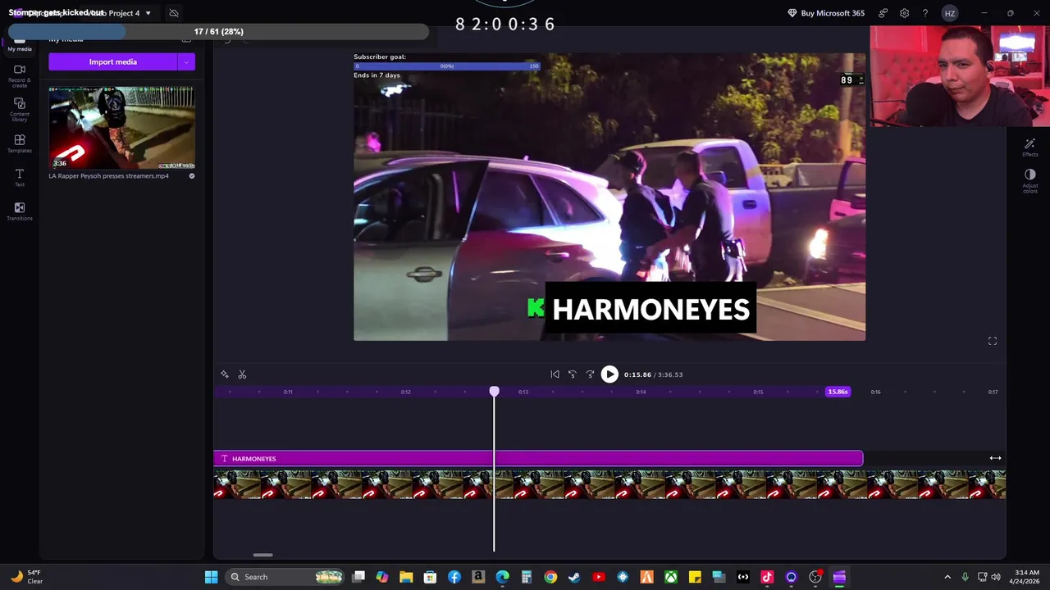Open Google Chrome from taskbar
The height and width of the screenshot is (590, 1050).
(x=550, y=577)
